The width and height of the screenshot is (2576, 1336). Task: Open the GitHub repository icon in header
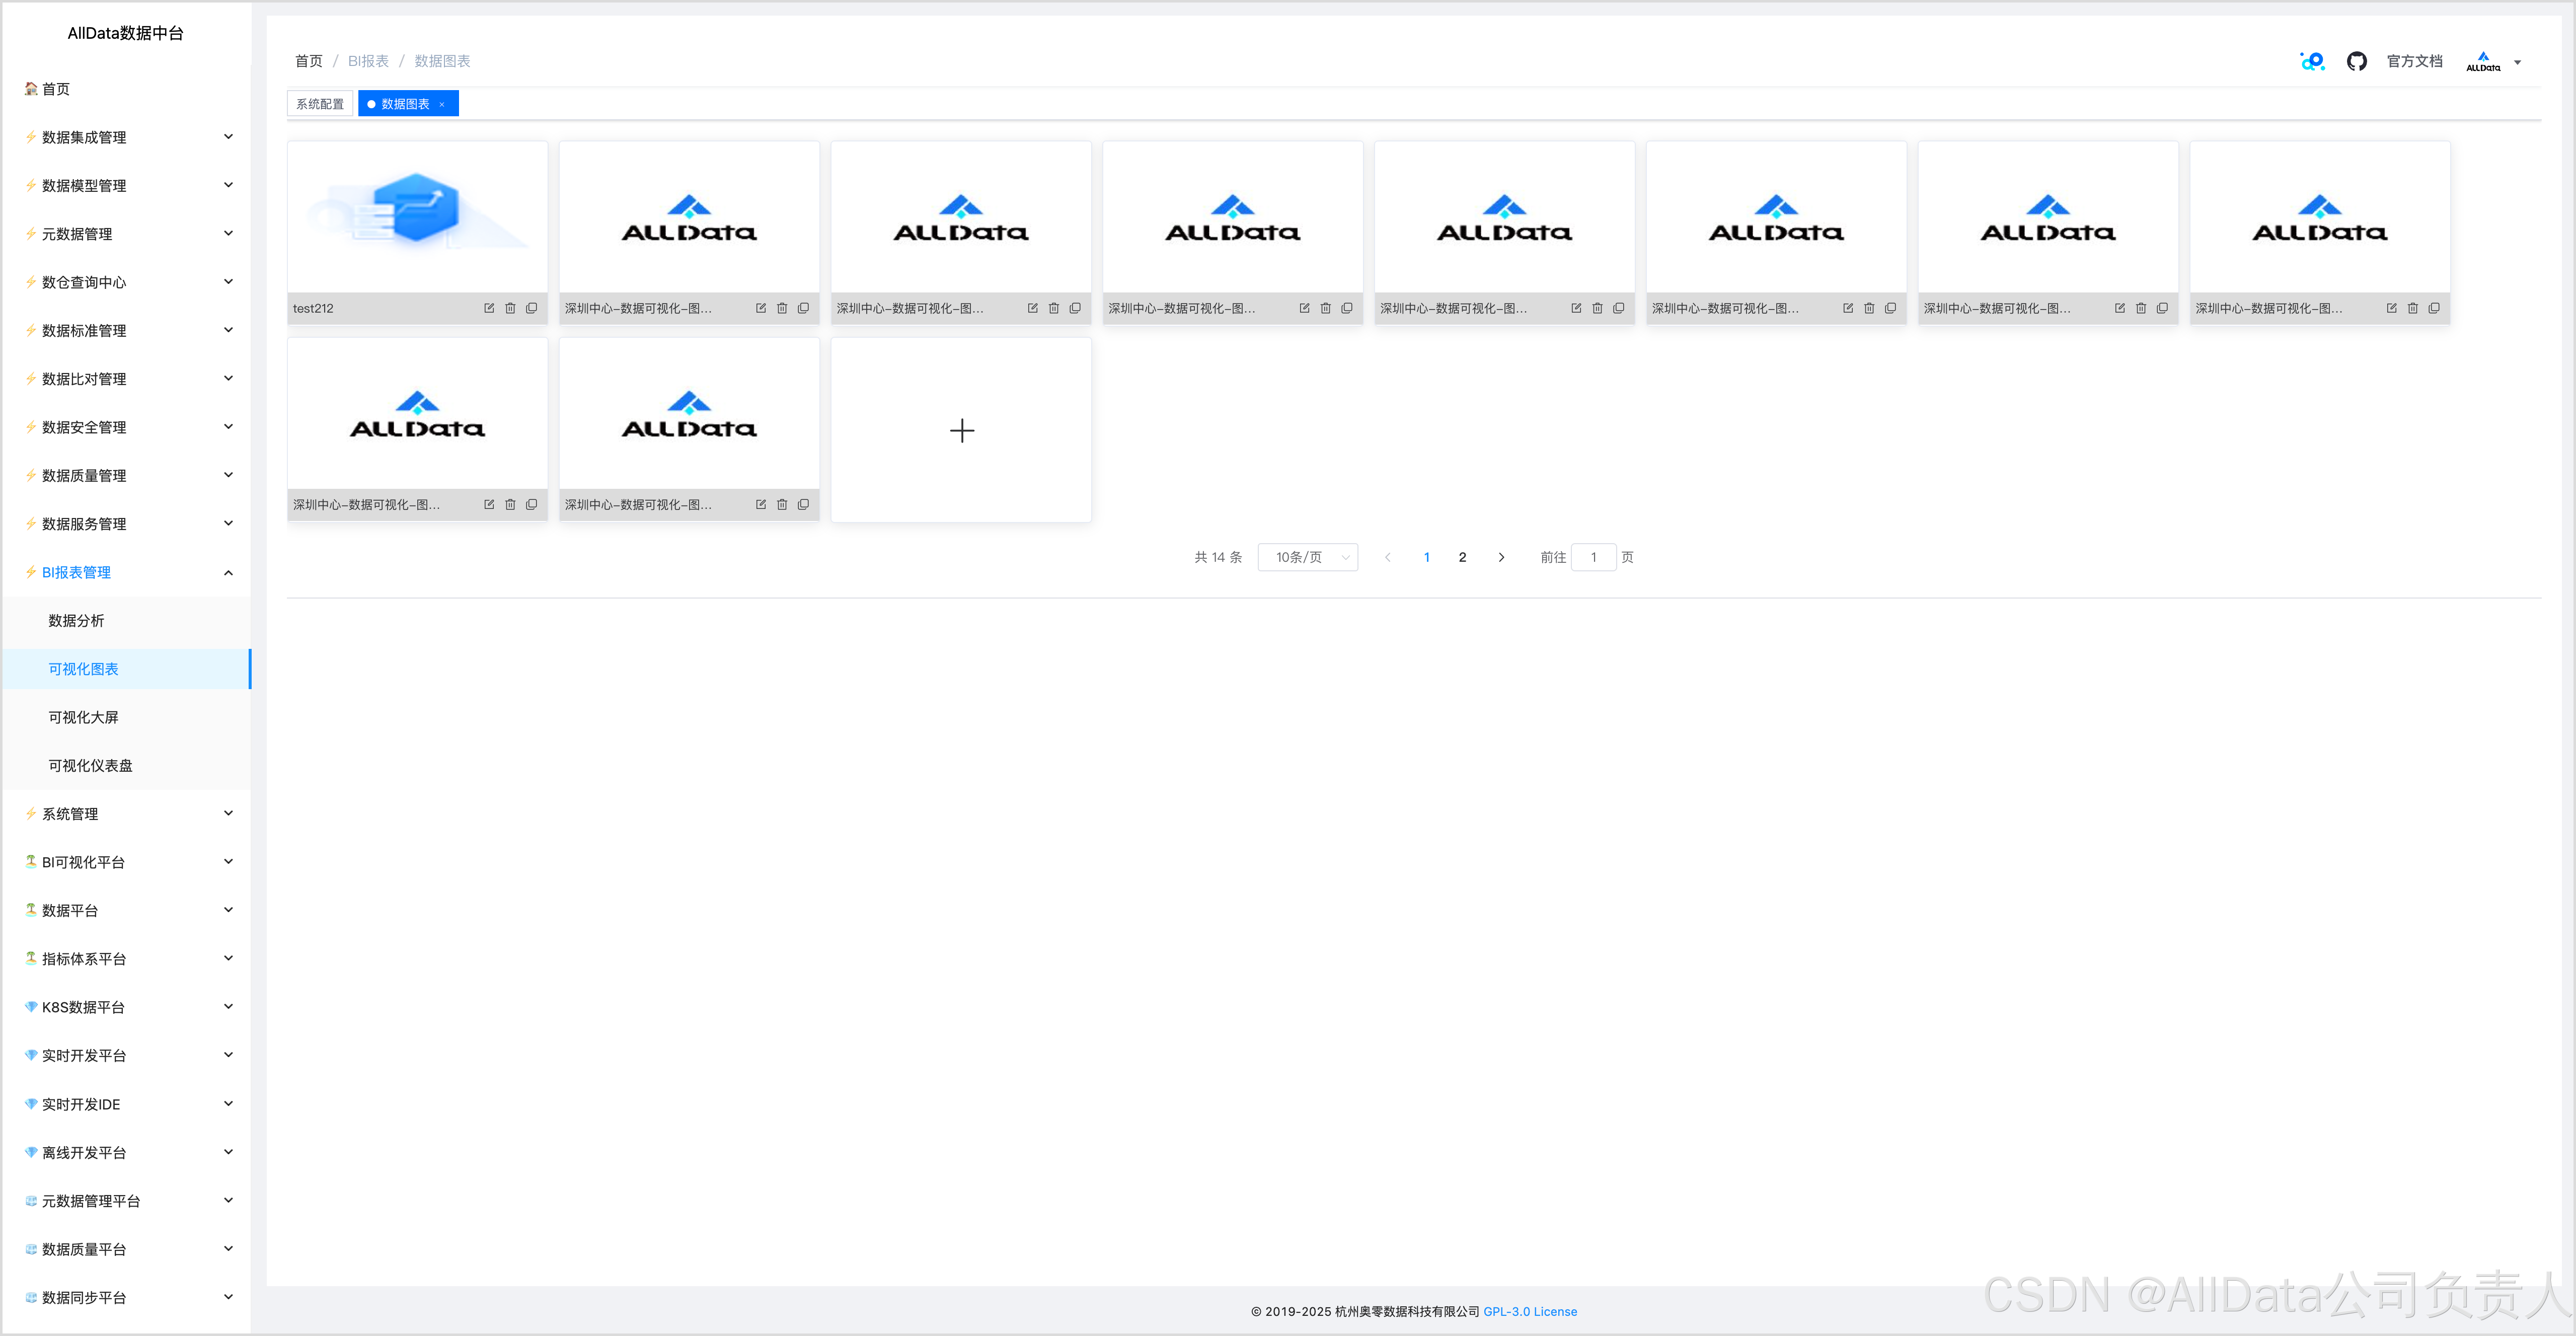2356,61
